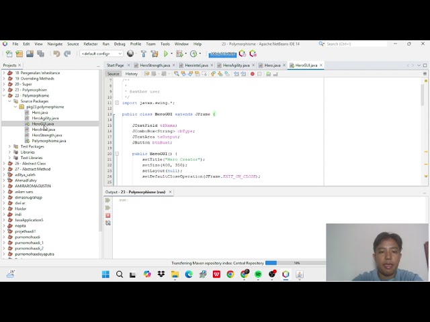The image size is (430, 322).
Task: Expand the 18 Pengenalan Inheritance project
Action: (x=4, y=73)
